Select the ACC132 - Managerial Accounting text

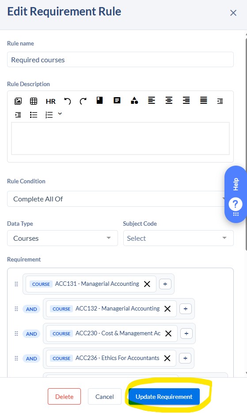[x=118, y=308]
